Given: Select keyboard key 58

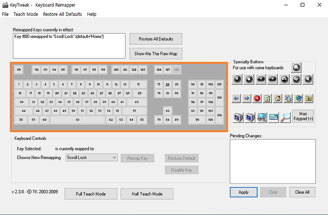Looking at the screenshot, I should pos(21,120).
